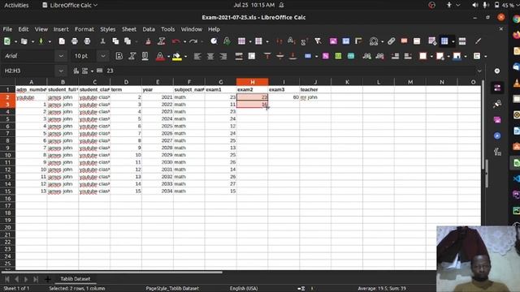Insert a chart
This screenshot has height=292, width=520.
click(x=345, y=41)
